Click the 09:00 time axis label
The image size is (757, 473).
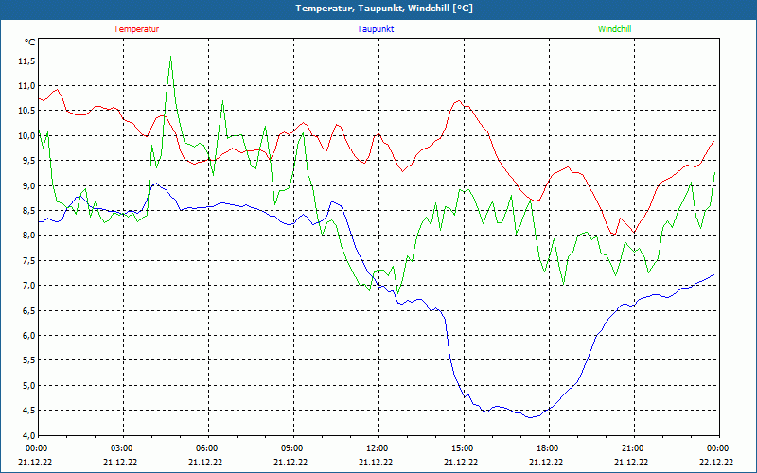pos(292,448)
